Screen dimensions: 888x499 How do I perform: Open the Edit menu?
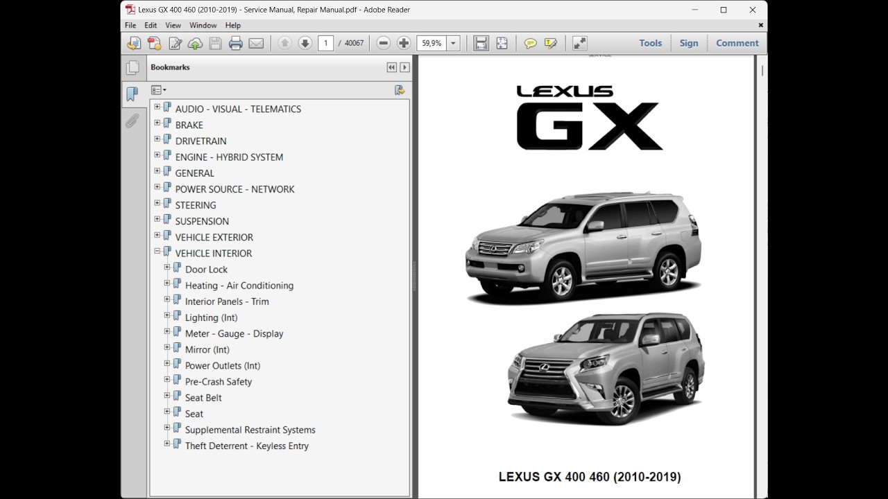(x=151, y=26)
